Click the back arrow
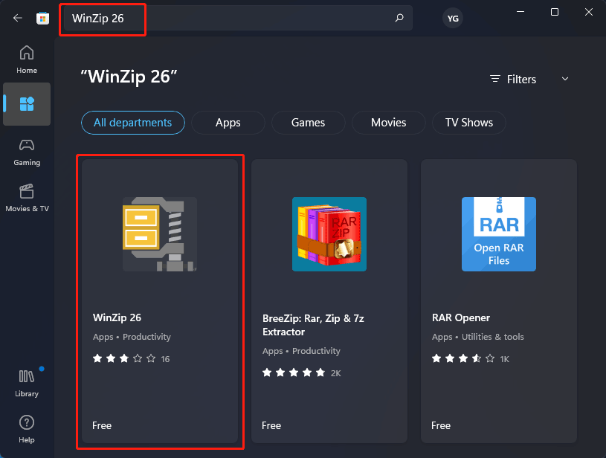This screenshot has height=458, width=606. (16, 18)
